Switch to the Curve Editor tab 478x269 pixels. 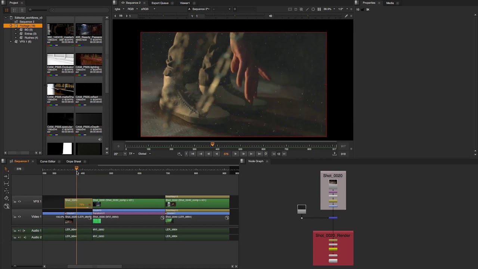[48, 161]
